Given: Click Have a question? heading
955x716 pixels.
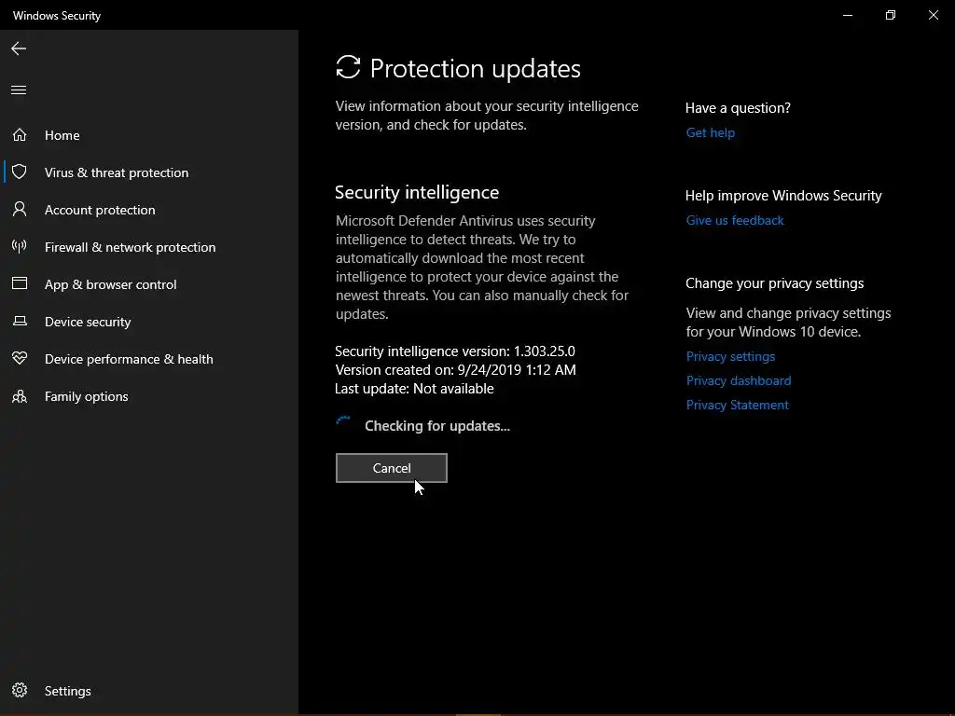Looking at the screenshot, I should [x=738, y=108].
